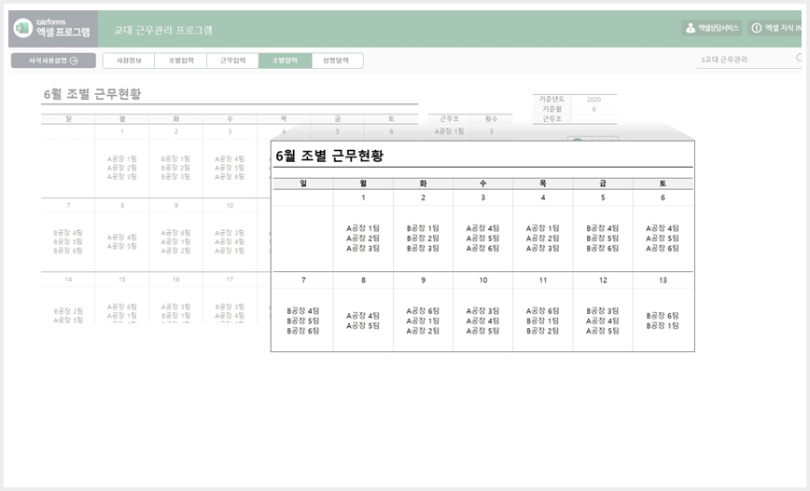The image size is (810, 491).
Task: Click the 3교대 근무관리 search field
Action: point(748,60)
